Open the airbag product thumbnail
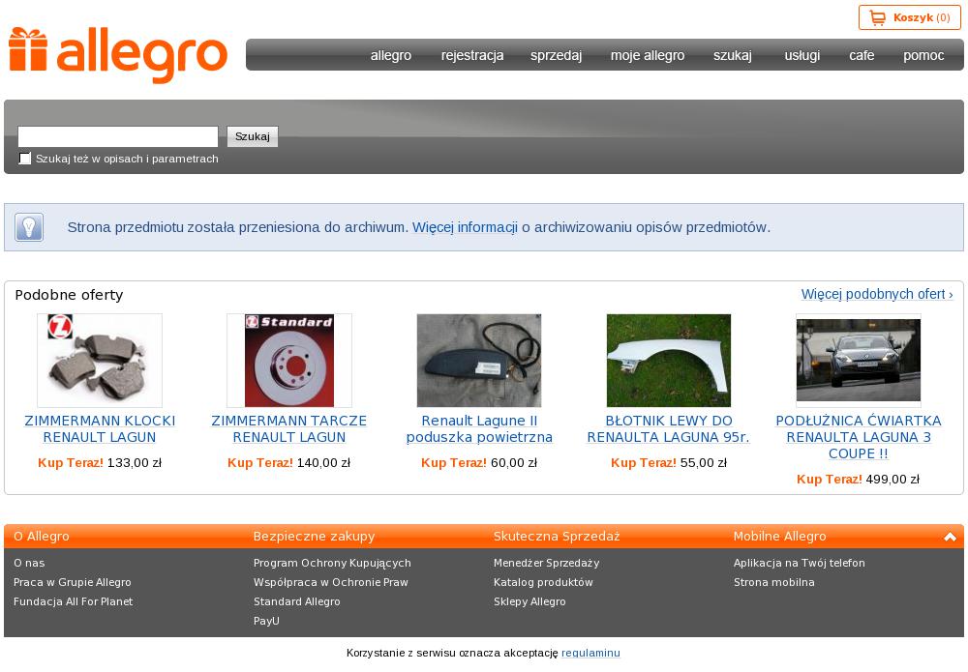The image size is (968, 672). click(479, 360)
